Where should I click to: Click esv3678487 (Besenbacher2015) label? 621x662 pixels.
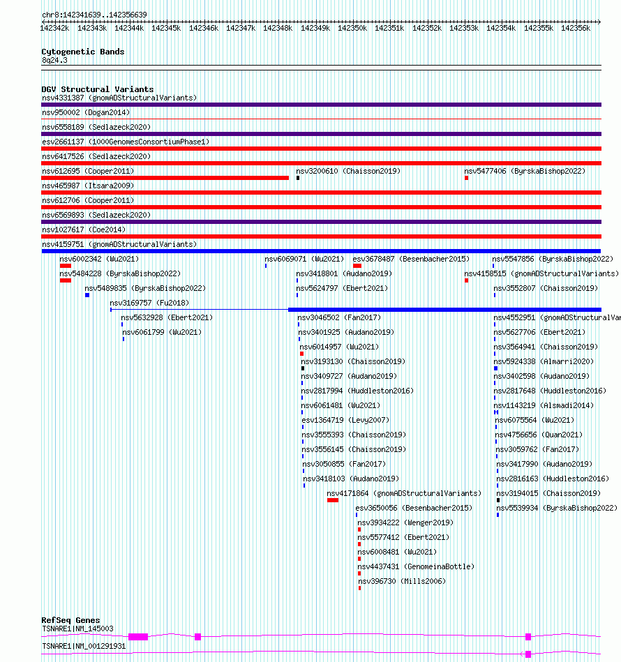point(411,259)
